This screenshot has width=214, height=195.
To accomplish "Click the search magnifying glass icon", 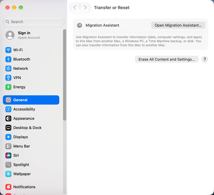I will (7, 22).
